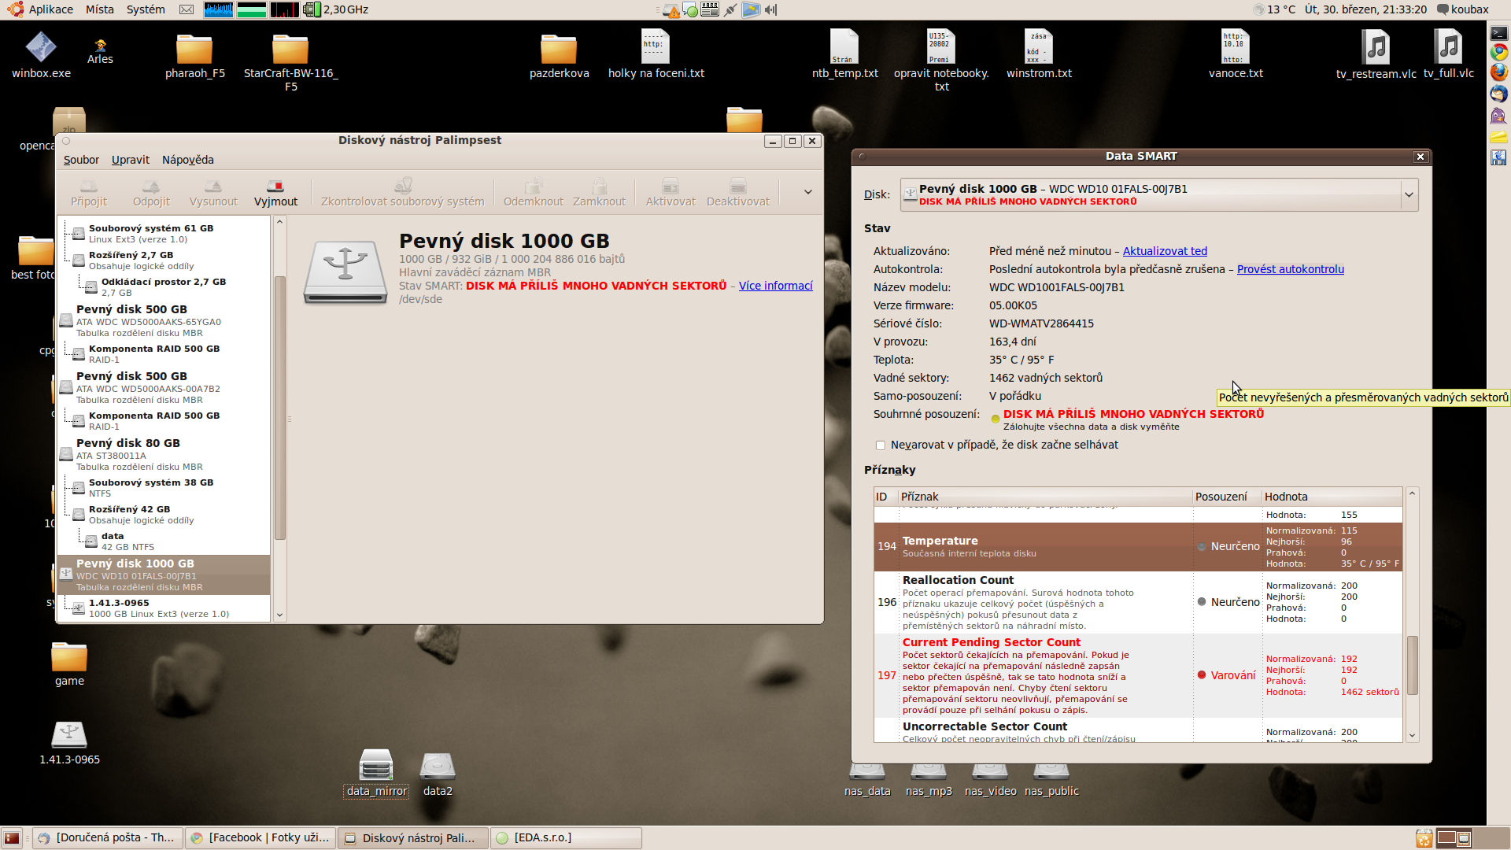Follow the Více informací link

pyautogui.click(x=775, y=286)
